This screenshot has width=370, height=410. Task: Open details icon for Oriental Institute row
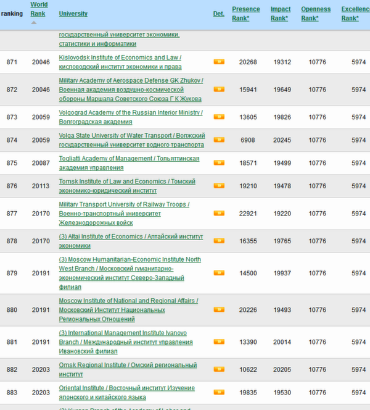(x=219, y=392)
